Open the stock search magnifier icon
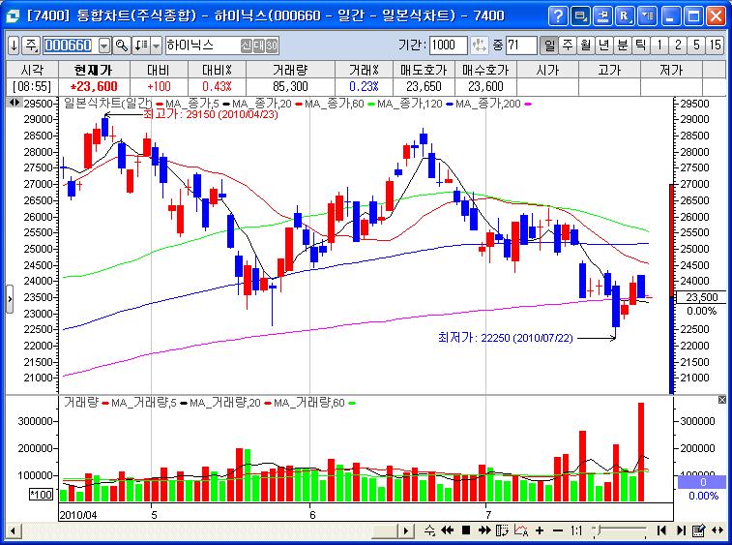Screen dimensions: 732x545 (x=122, y=45)
